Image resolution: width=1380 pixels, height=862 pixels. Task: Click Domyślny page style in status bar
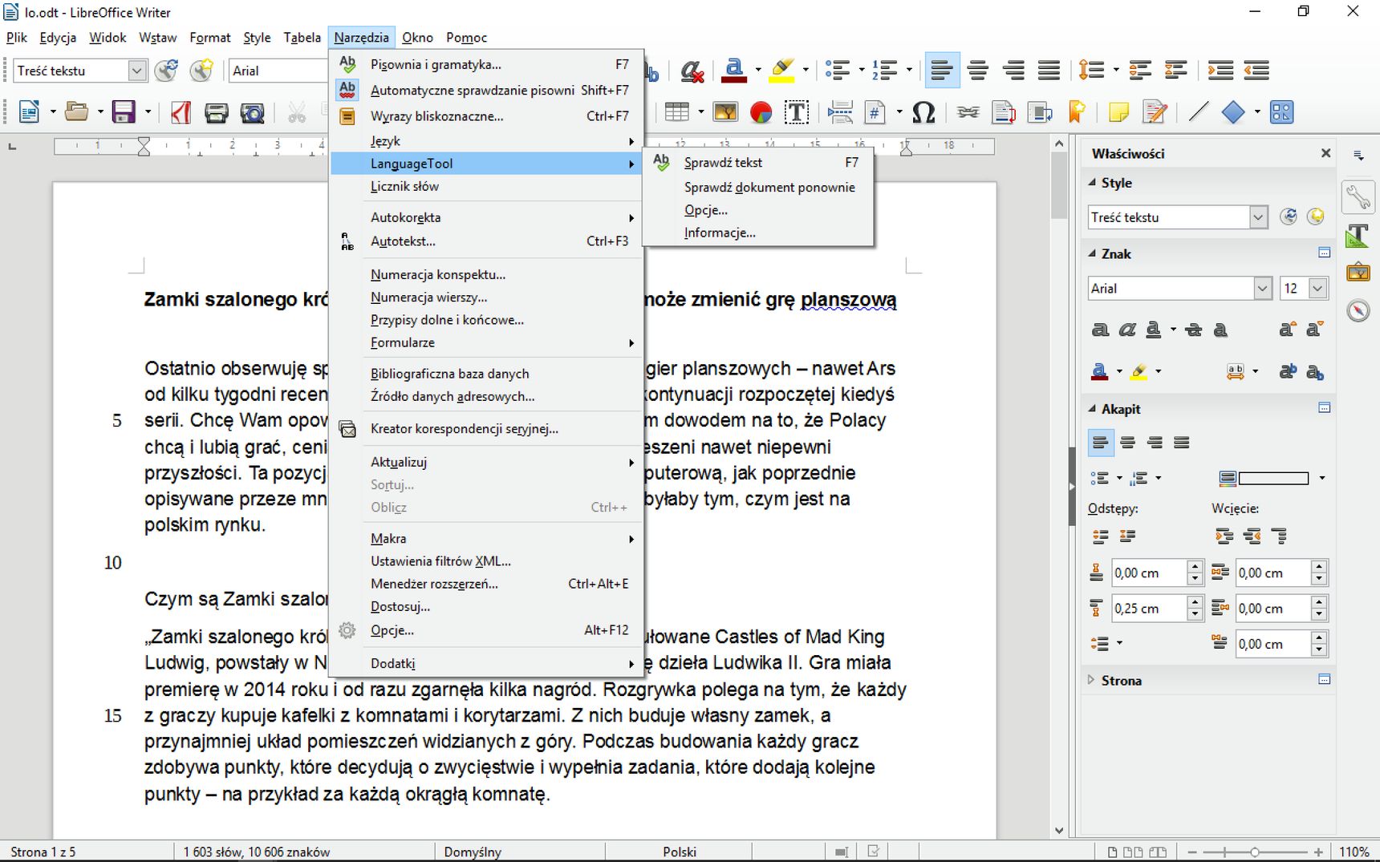point(473,852)
